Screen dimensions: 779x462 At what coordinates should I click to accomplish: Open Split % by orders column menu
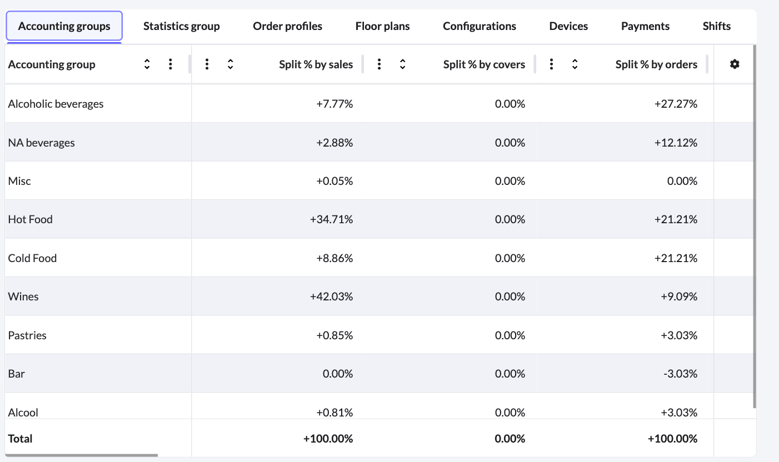coord(551,64)
